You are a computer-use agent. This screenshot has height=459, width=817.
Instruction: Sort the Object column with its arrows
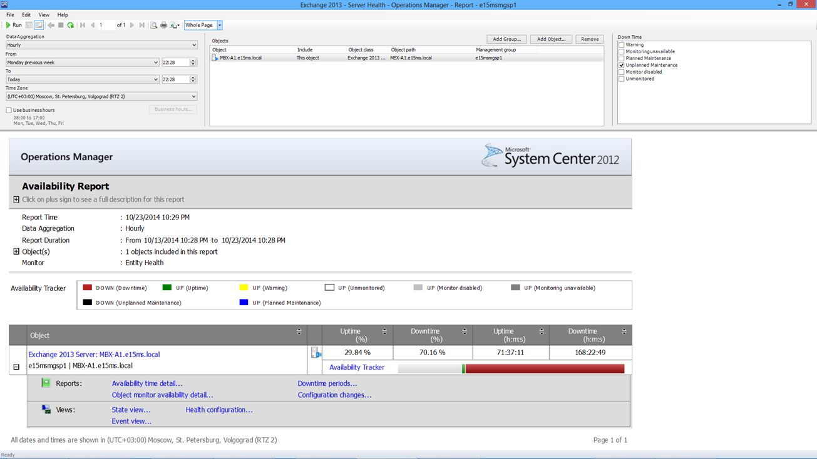pos(299,332)
